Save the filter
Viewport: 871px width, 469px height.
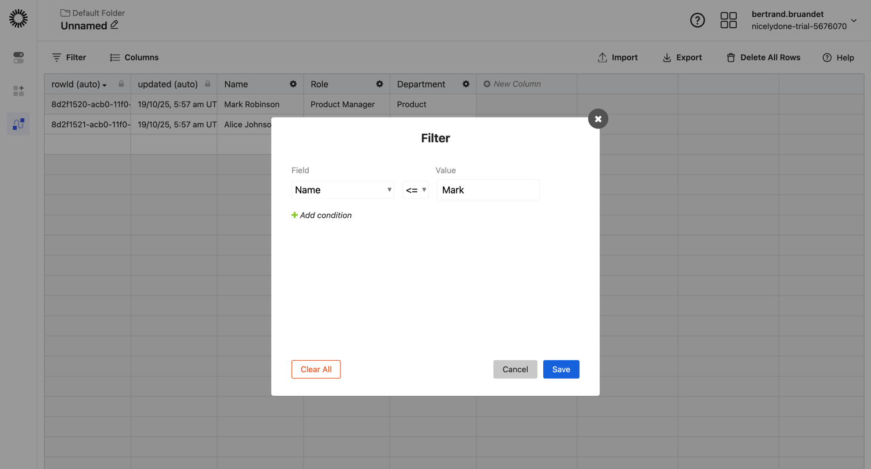coord(561,369)
